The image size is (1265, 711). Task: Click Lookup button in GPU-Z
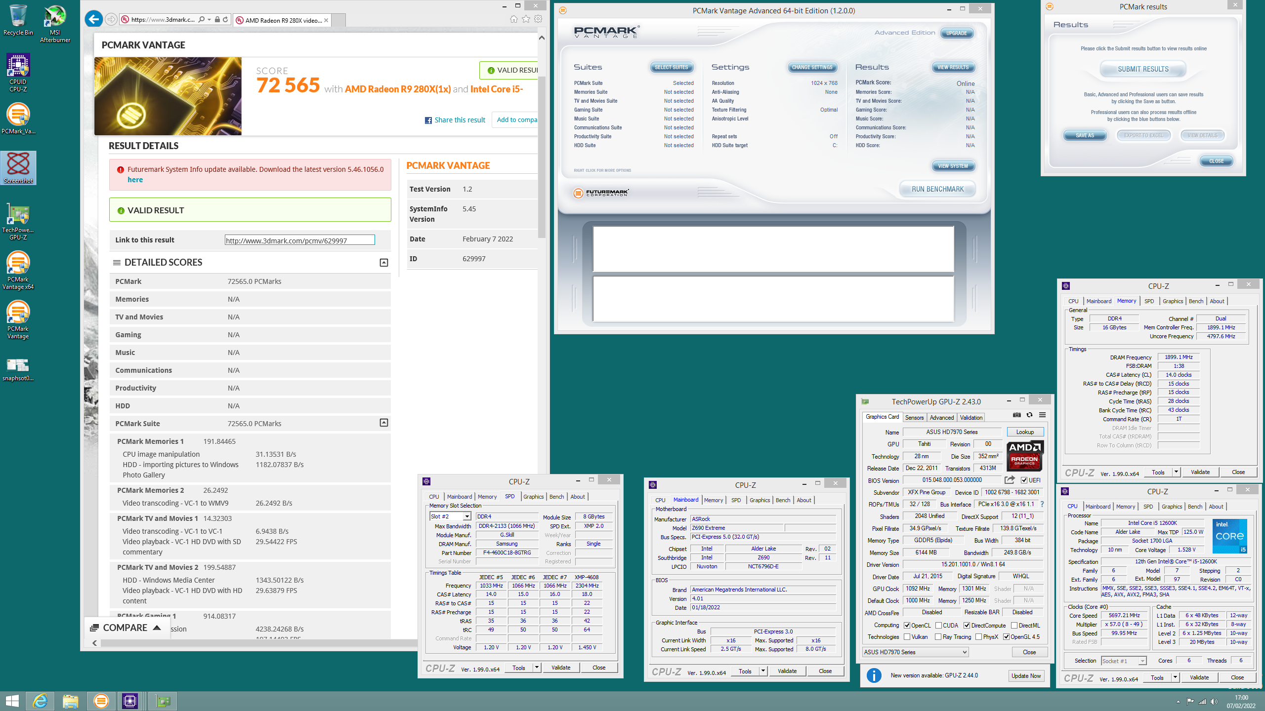(x=1025, y=432)
